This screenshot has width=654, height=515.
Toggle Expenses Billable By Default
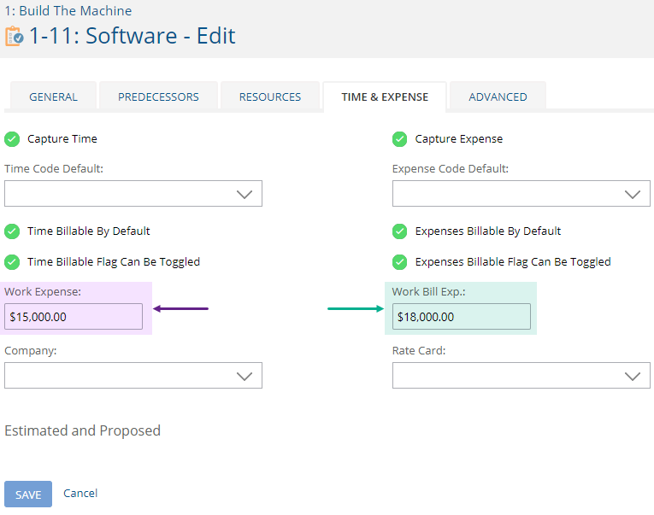tap(399, 231)
